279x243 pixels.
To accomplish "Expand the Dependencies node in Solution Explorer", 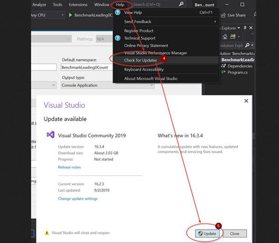I will pyautogui.click(x=224, y=66).
